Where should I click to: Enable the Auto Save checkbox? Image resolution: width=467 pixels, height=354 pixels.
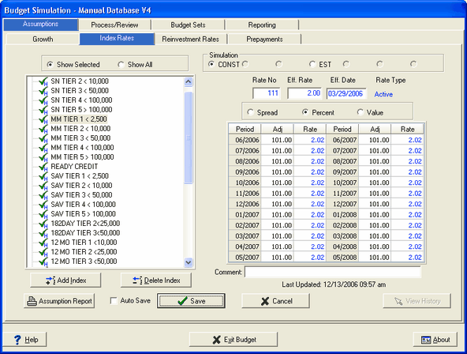(114, 300)
